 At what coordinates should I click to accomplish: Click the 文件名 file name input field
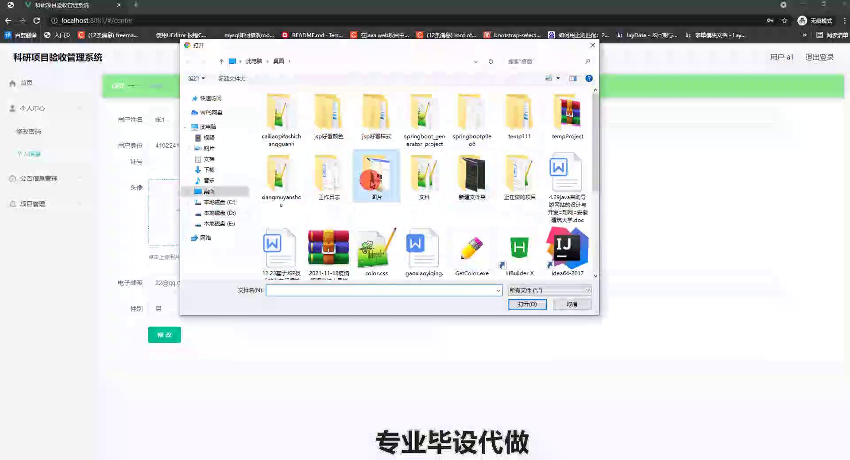pyautogui.click(x=381, y=291)
